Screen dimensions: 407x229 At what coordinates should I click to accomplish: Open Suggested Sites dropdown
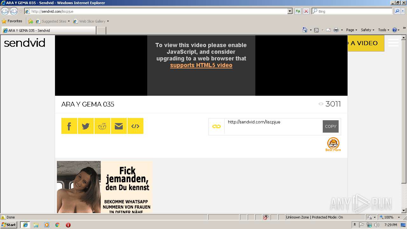52,21
